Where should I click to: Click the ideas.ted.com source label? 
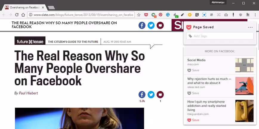pyautogui.click(x=196, y=87)
